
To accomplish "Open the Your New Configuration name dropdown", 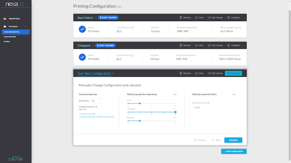I will coord(113,73).
